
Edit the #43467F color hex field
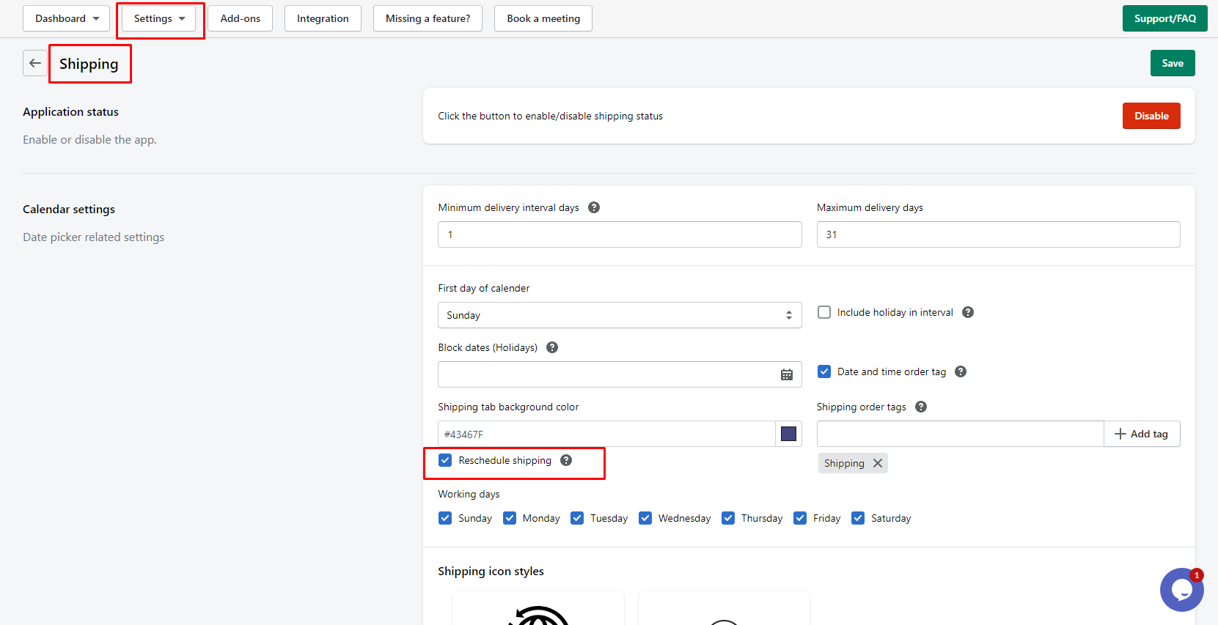coord(606,434)
